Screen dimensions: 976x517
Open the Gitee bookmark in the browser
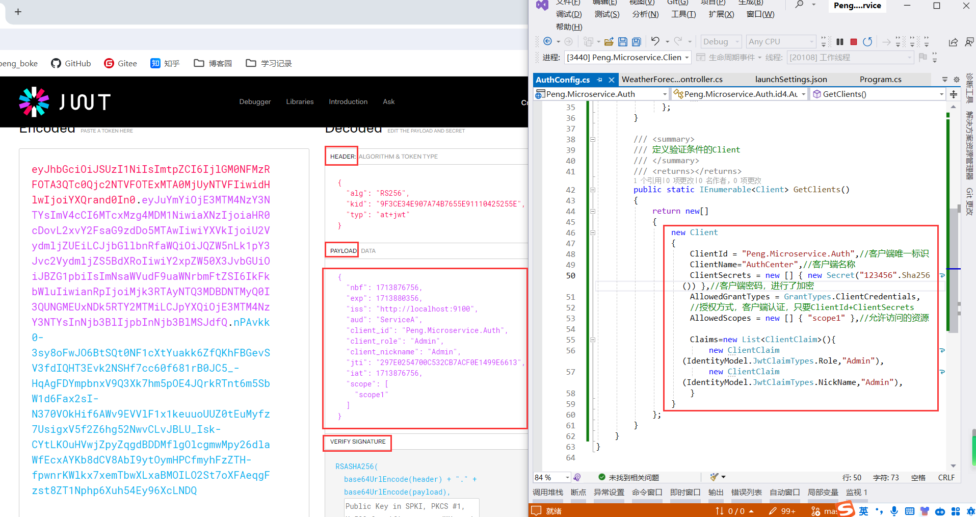[x=120, y=63]
